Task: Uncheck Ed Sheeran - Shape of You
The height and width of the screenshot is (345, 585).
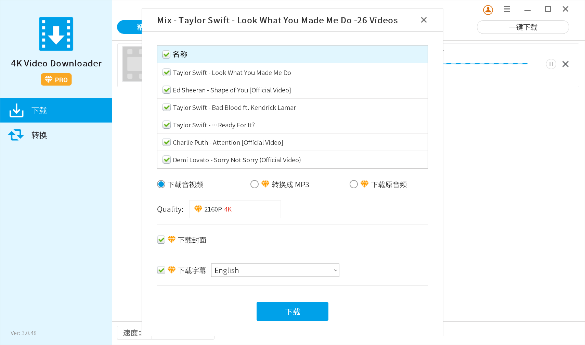Action: point(167,90)
